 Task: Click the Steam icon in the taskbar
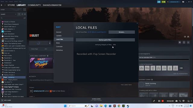128,106
